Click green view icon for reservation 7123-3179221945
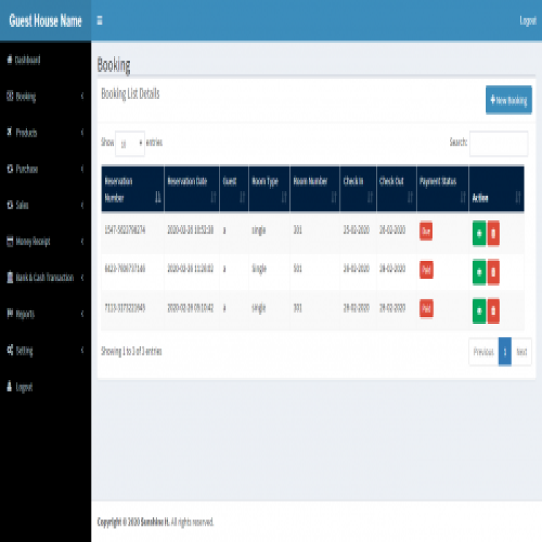Screen dimensions: 542x542 click(x=479, y=310)
